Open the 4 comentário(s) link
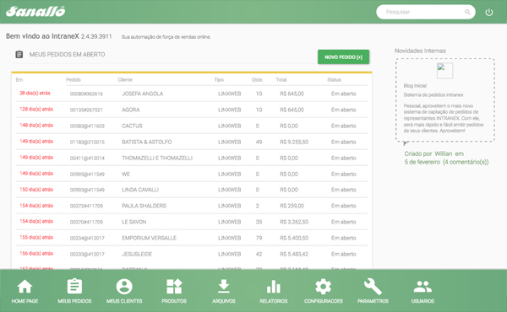Image resolution: width=507 pixels, height=312 pixels. [466, 162]
